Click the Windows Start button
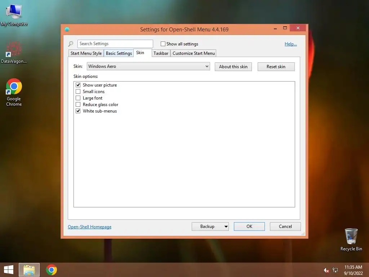Image resolution: width=369 pixels, height=277 pixels. coord(9,270)
